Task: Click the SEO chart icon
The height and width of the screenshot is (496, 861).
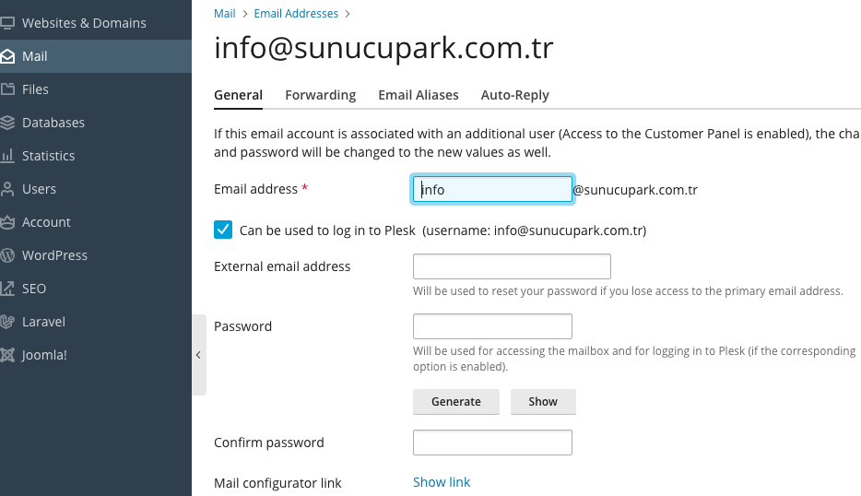Action: click(7, 289)
